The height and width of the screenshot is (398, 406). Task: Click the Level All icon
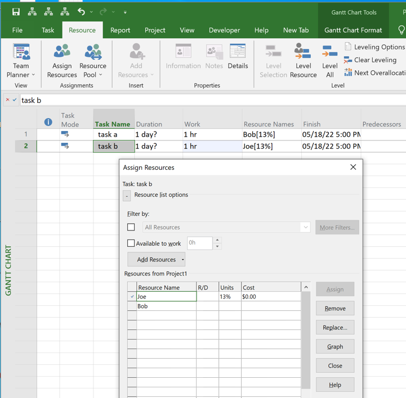(x=330, y=61)
